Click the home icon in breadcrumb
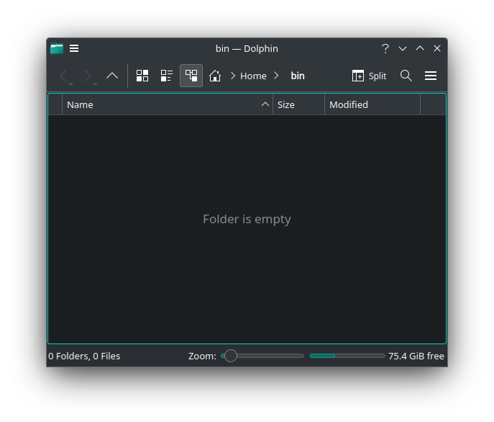 click(x=215, y=76)
